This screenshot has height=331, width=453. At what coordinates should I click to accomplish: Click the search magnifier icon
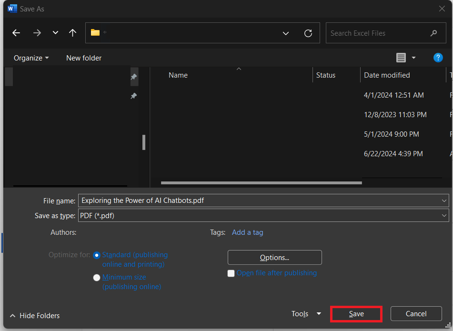click(433, 33)
